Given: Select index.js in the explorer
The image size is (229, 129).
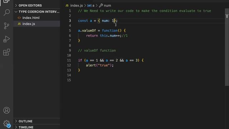Looking at the screenshot, I should 36,24.
